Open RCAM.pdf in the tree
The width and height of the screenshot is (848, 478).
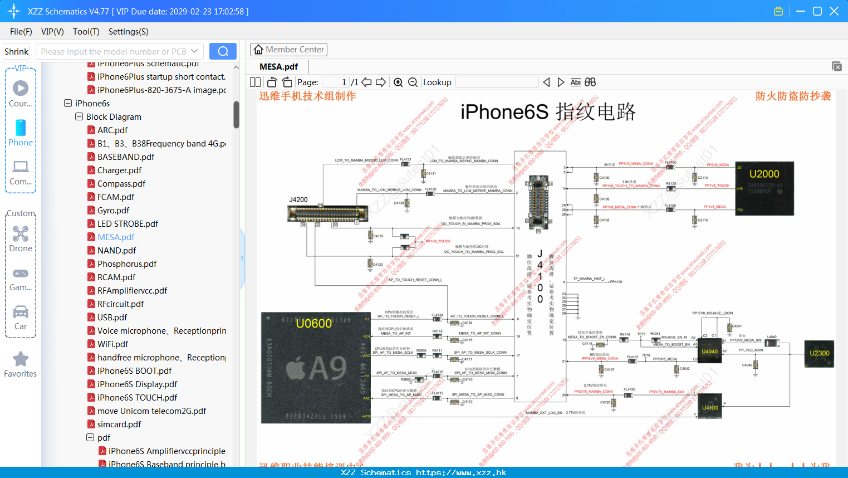point(116,277)
